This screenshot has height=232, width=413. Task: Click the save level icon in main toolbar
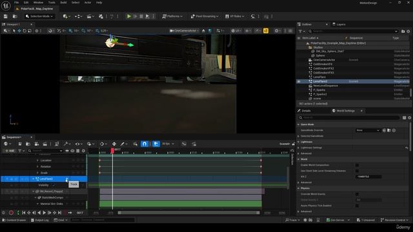click(x=6, y=16)
